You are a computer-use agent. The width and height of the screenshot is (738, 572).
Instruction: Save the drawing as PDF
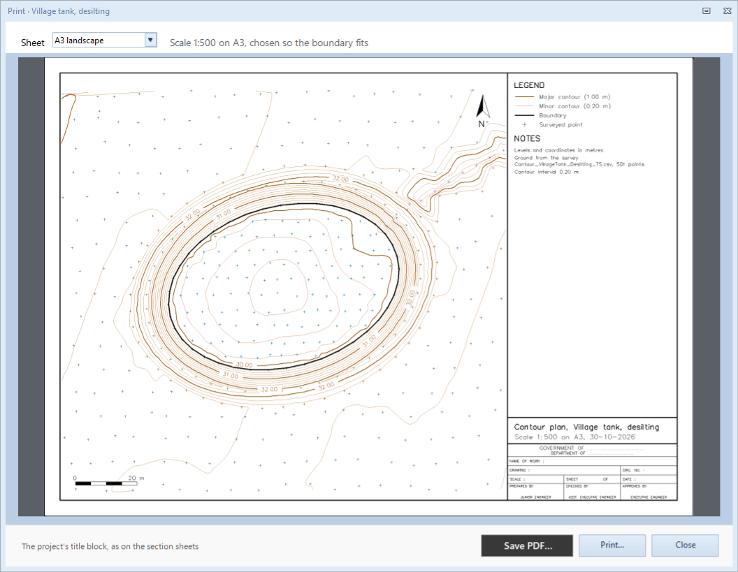pos(527,545)
